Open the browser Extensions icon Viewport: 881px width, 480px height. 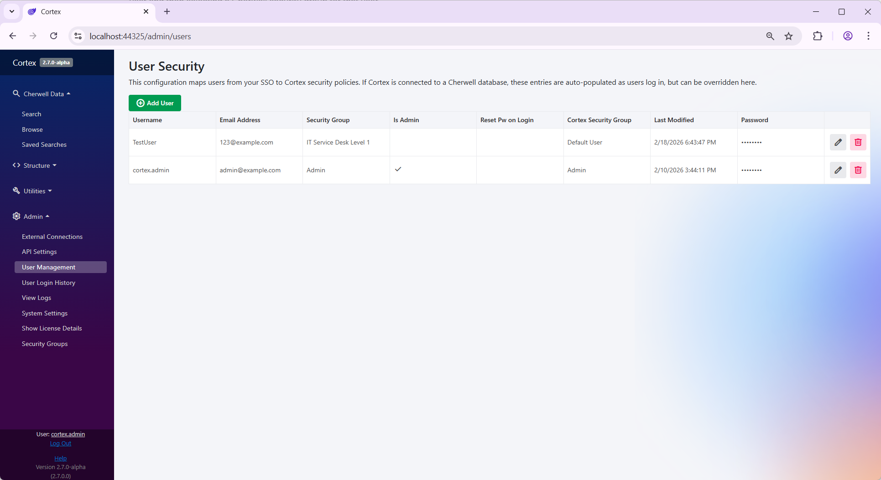818,36
